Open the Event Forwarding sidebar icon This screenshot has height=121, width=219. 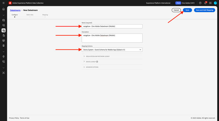point(4,35)
